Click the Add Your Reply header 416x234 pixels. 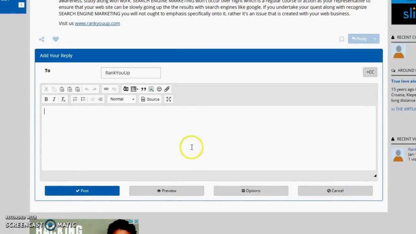[x=208, y=56]
